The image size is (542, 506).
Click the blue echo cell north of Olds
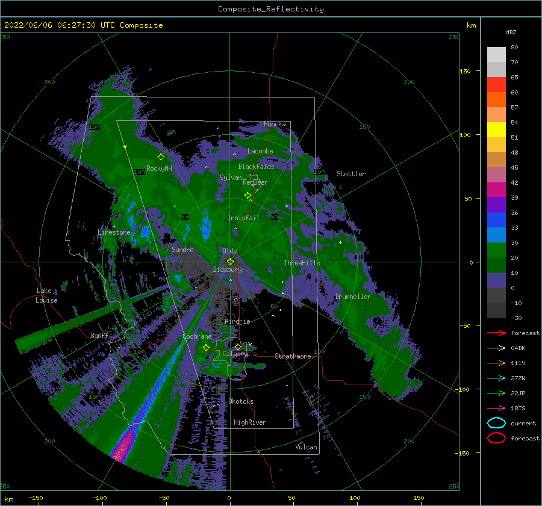207,224
